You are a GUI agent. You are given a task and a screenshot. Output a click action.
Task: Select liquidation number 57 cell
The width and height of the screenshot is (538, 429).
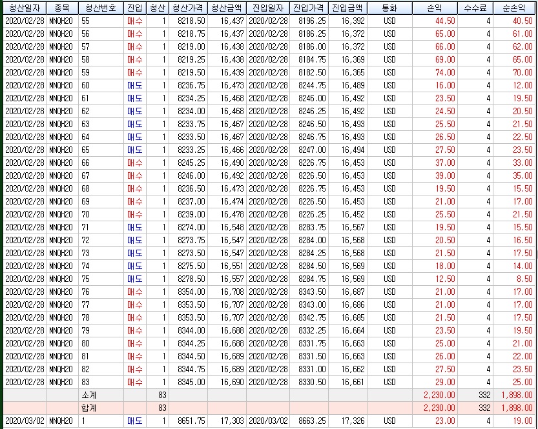tap(101, 46)
